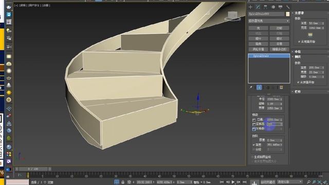Open the Display panel tab
Viewport: 329px width, 185px height.
tap(280, 7)
